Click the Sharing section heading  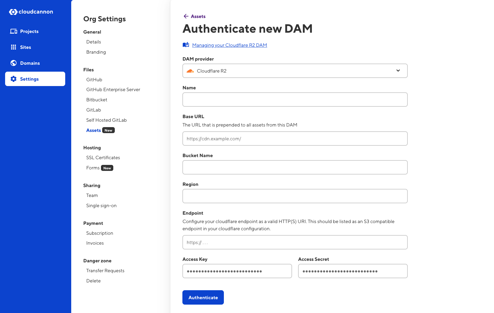pyautogui.click(x=92, y=186)
